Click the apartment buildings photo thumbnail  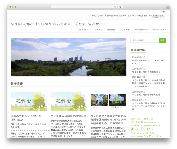coord(108,101)
